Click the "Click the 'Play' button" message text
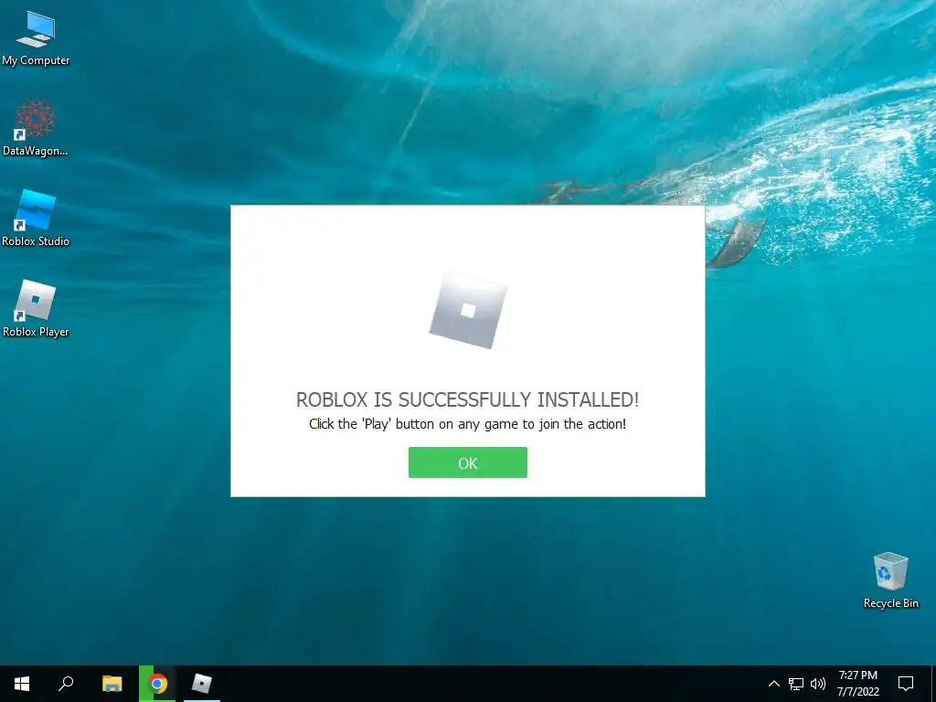The image size is (936, 702). (467, 424)
